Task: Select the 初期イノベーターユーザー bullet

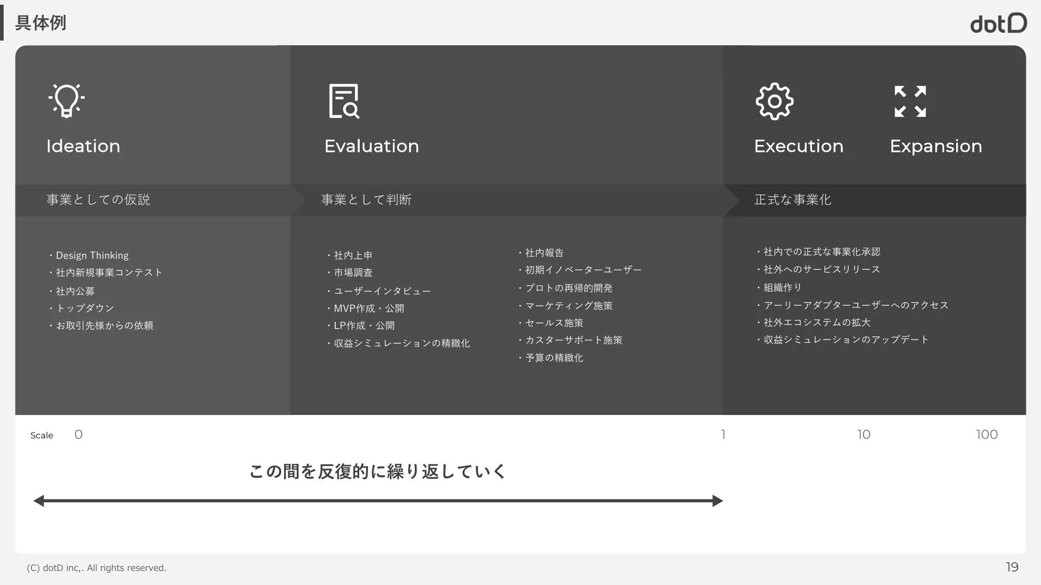Action: [580, 270]
